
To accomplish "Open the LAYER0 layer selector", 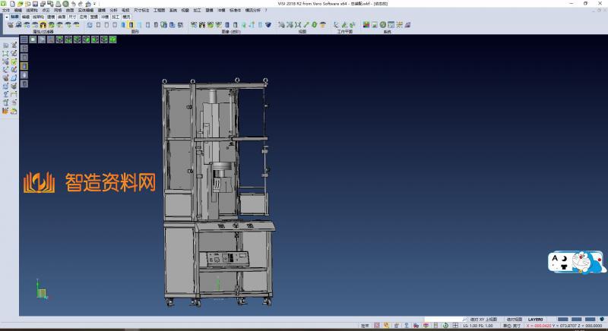I will (536, 320).
